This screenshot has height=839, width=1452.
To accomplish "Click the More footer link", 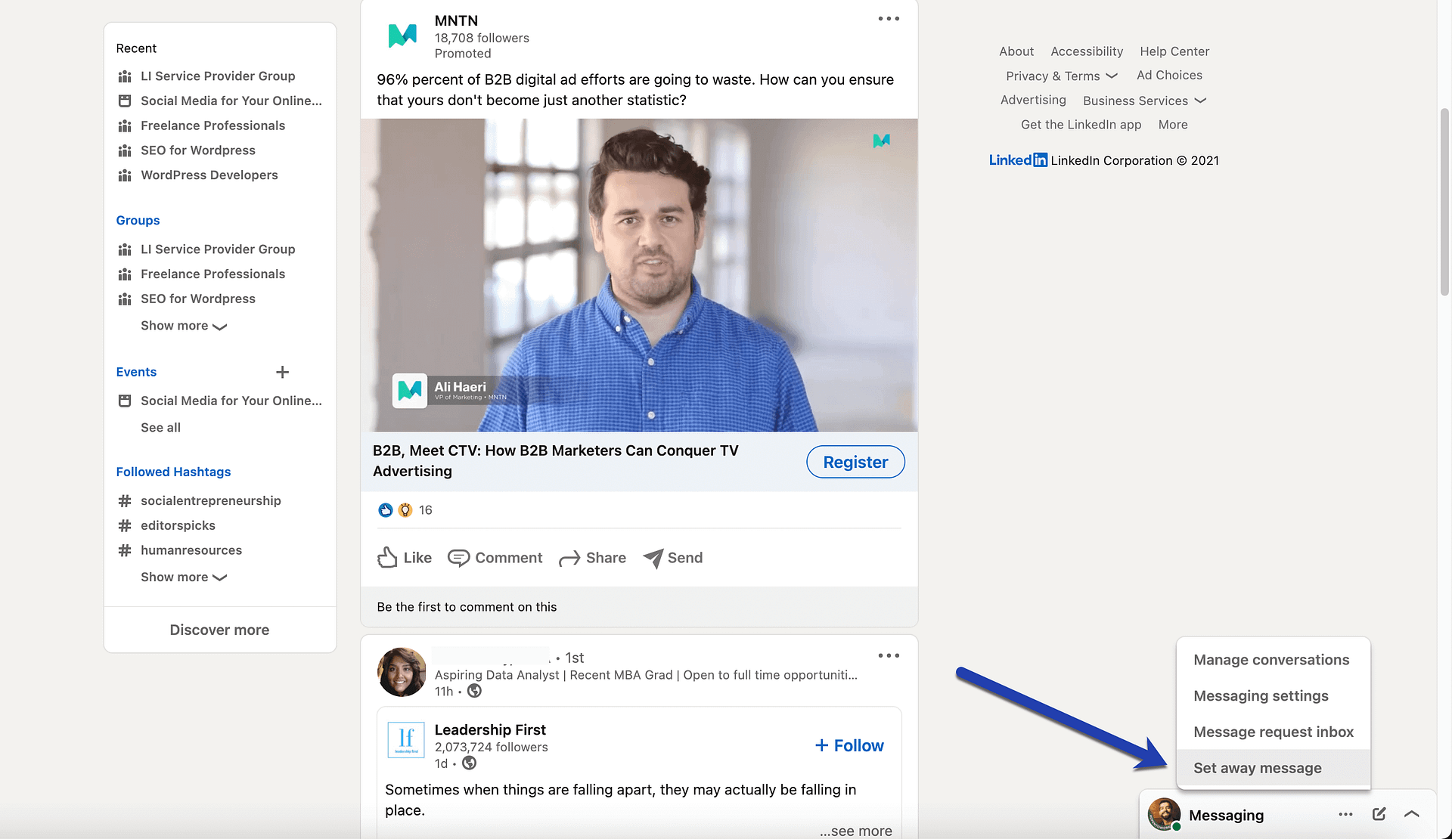I will 1173,125.
